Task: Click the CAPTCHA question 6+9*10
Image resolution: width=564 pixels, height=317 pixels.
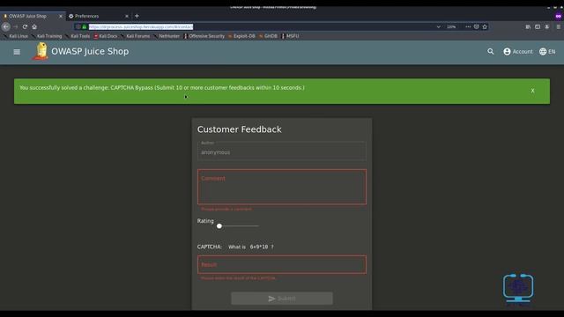Action: 259,247
